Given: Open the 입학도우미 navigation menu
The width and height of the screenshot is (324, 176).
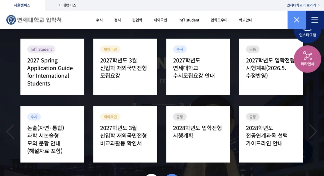Looking at the screenshot, I should coord(219,20).
